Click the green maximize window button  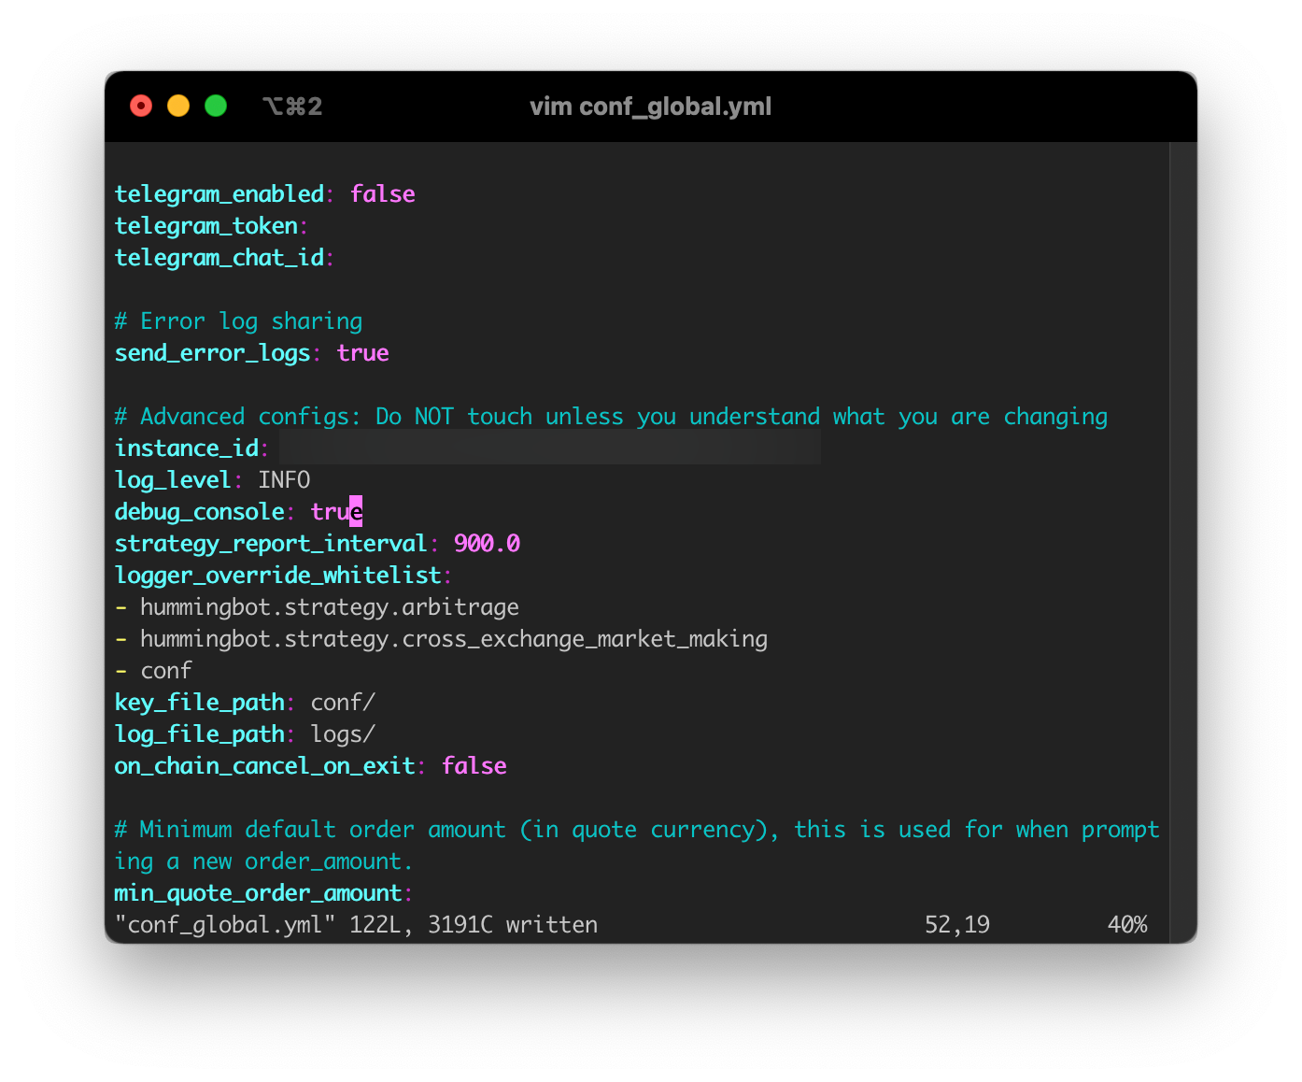216,107
